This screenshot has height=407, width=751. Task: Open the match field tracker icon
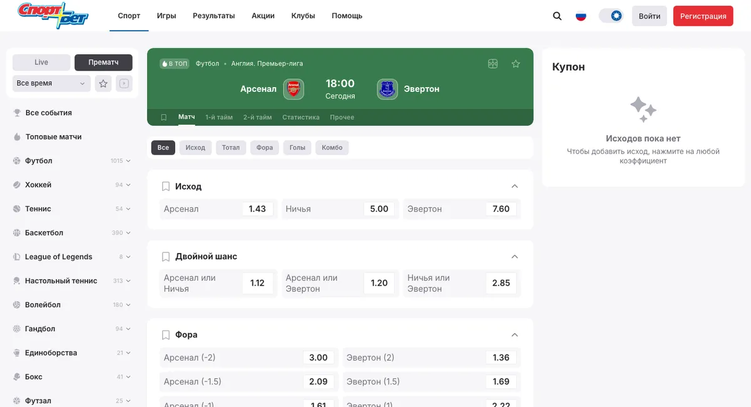pyautogui.click(x=493, y=64)
